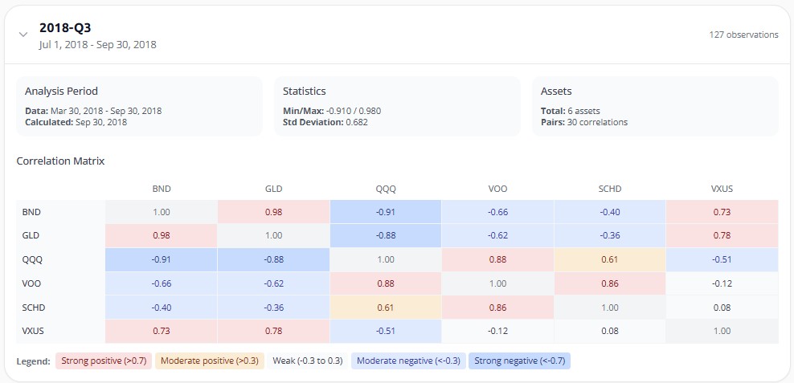Screen dimensions: 794x383
Task: Collapse the 2018-Q3 section chevron
Action: tap(23, 35)
